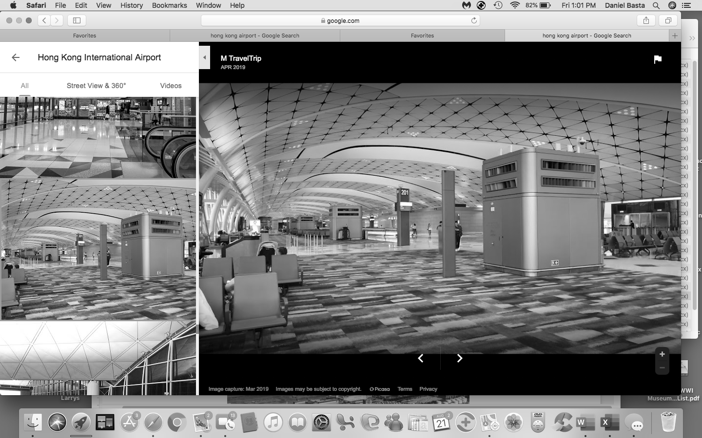Image resolution: width=702 pixels, height=438 pixels.
Task: Toggle the Safari sidebar button
Action: pos(77,20)
